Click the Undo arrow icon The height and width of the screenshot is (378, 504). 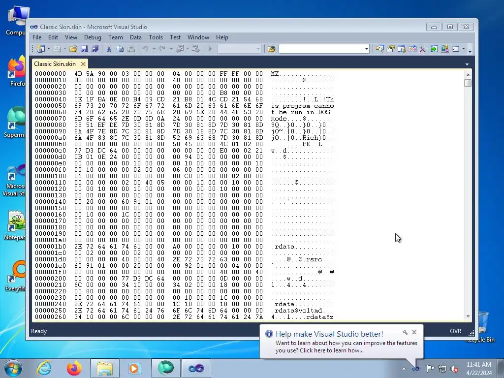145,49
